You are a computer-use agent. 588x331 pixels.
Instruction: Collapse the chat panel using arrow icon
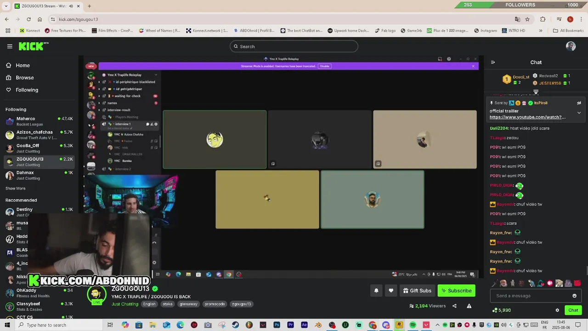[x=493, y=62]
